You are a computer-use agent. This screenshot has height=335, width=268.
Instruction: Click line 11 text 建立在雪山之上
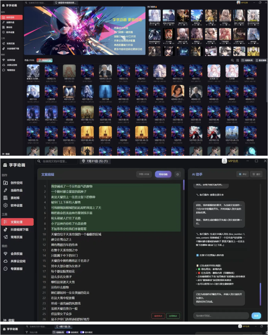pyautogui.click(x=61, y=240)
